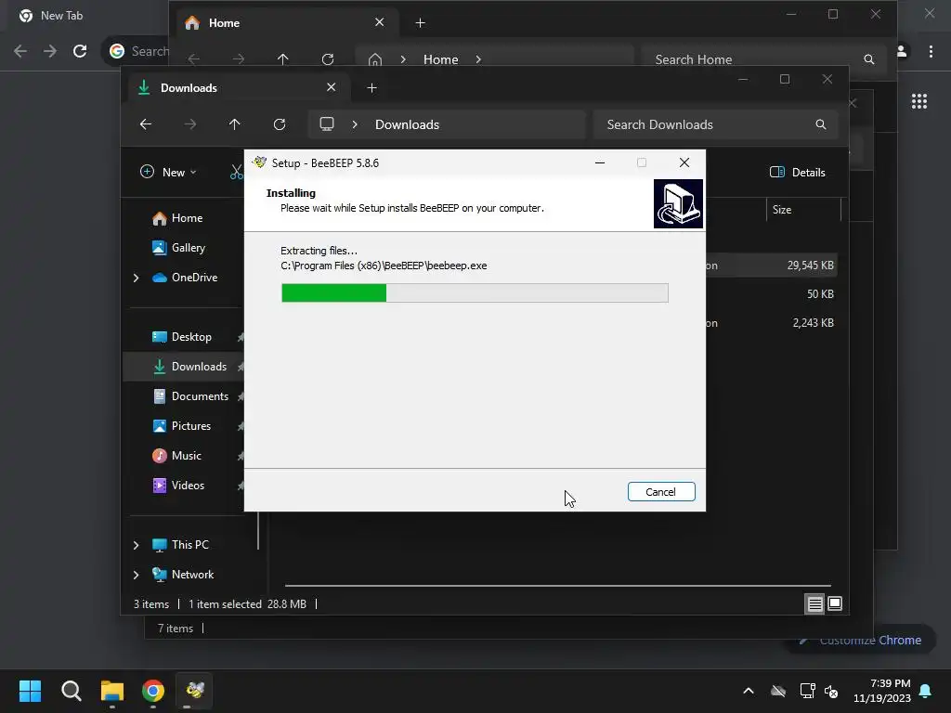Close the Home tab in back window
Viewport: 951px width, 713px height.
point(379,22)
